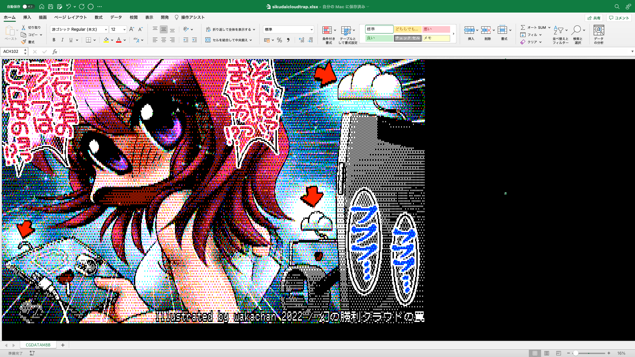Click the 条件付き書式 icon
Viewport: 635px width, 357px height.
click(327, 30)
